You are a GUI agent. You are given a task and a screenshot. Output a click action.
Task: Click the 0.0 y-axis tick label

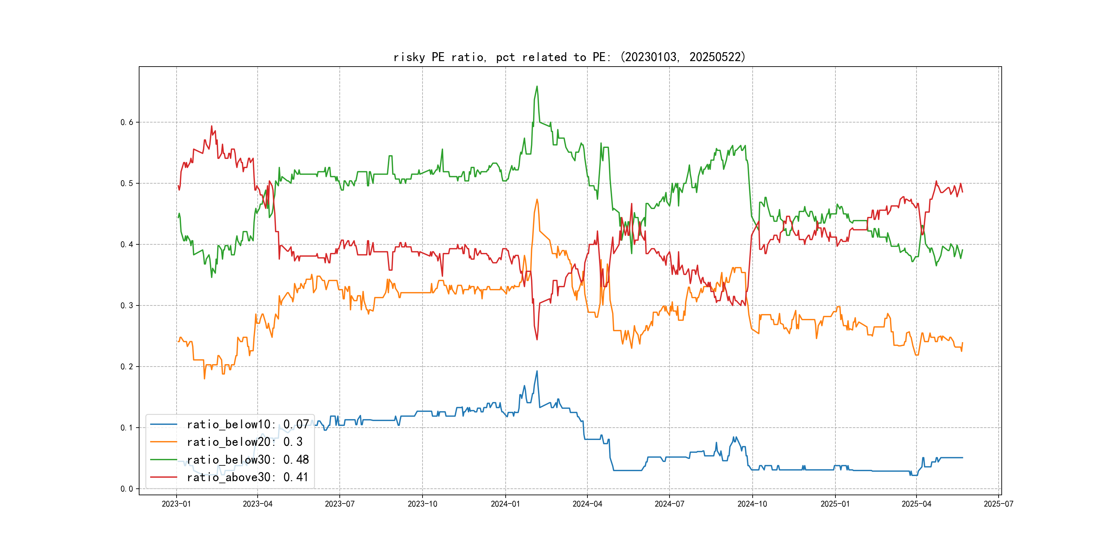click(127, 489)
